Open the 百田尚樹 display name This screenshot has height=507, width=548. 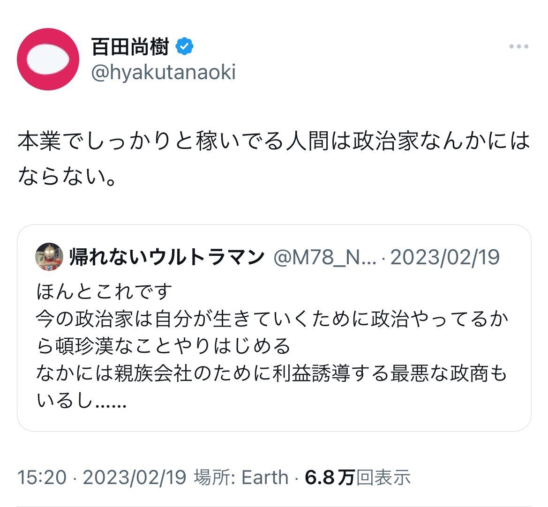click(130, 46)
